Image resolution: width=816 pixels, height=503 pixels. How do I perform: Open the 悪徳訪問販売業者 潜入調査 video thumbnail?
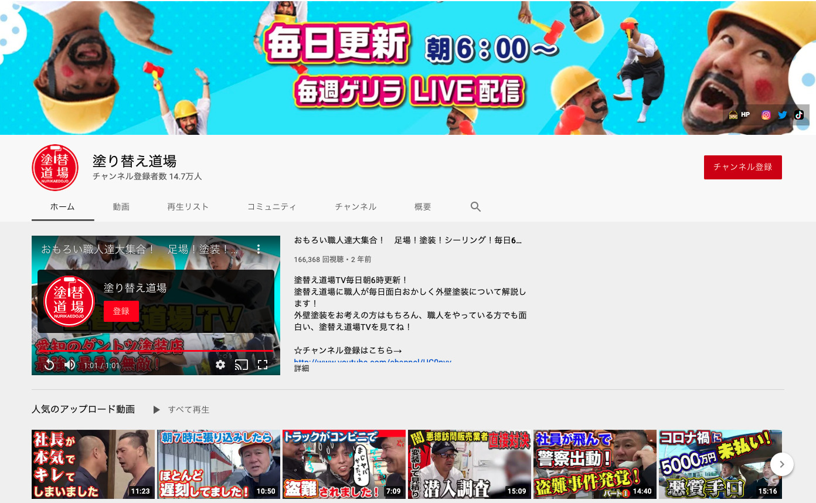coord(470,464)
